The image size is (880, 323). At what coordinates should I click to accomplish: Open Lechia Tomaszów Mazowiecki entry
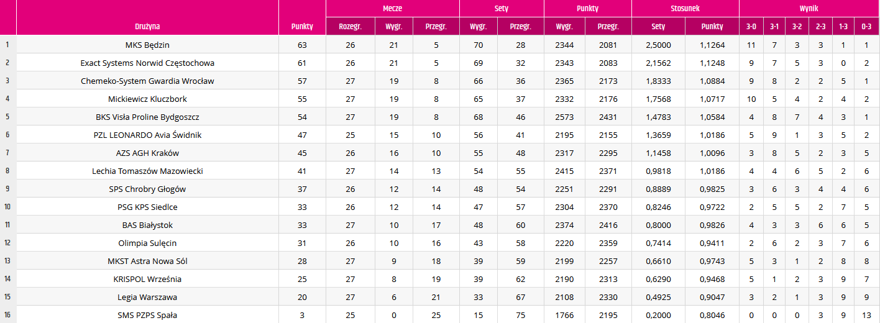coord(147,171)
